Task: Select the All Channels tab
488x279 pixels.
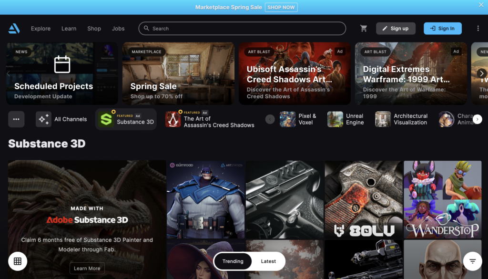Action: 61,119
